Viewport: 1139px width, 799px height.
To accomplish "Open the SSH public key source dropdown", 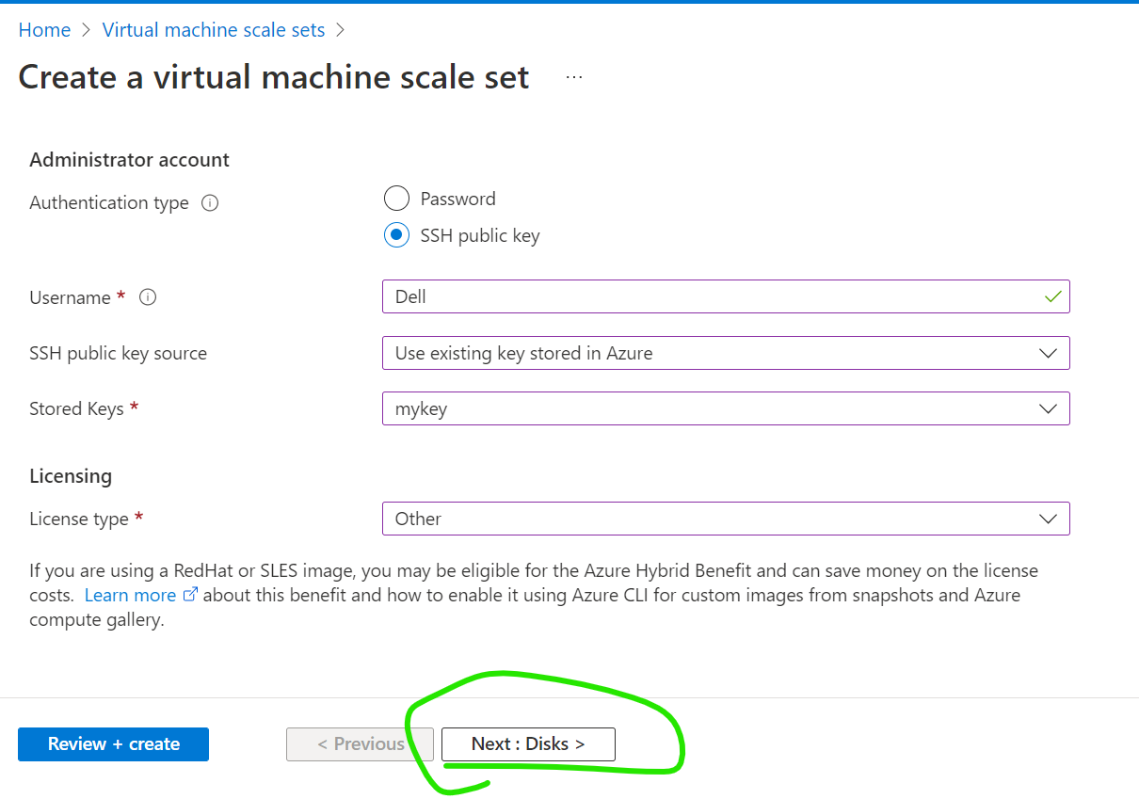I will pos(726,353).
